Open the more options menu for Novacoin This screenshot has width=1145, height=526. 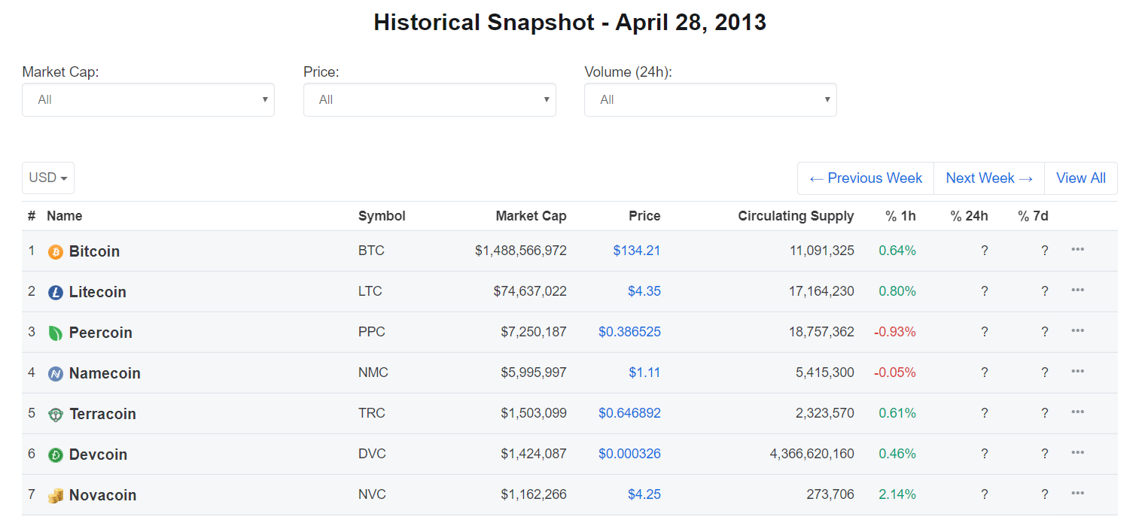[x=1077, y=493]
